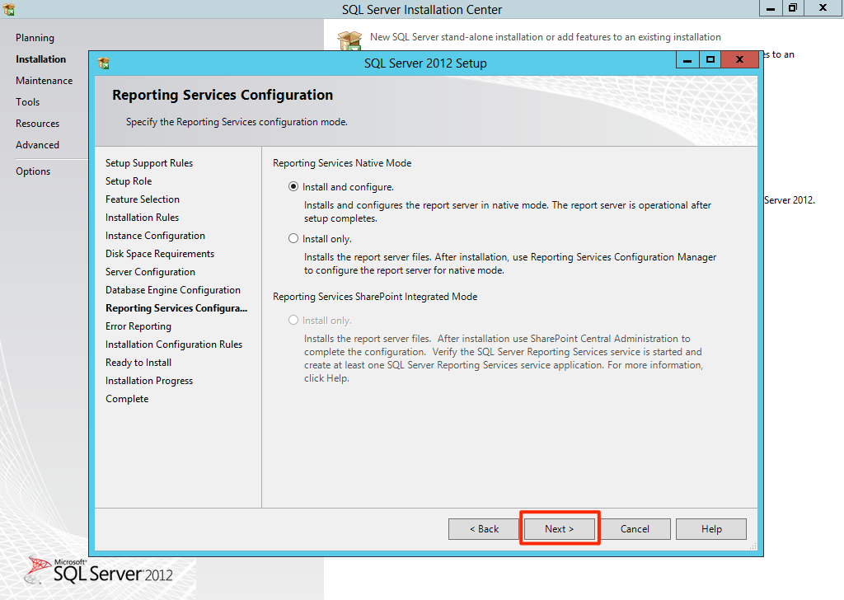The image size is (844, 600).
Task: Click the Reporting Services Configura... step
Action: click(176, 308)
